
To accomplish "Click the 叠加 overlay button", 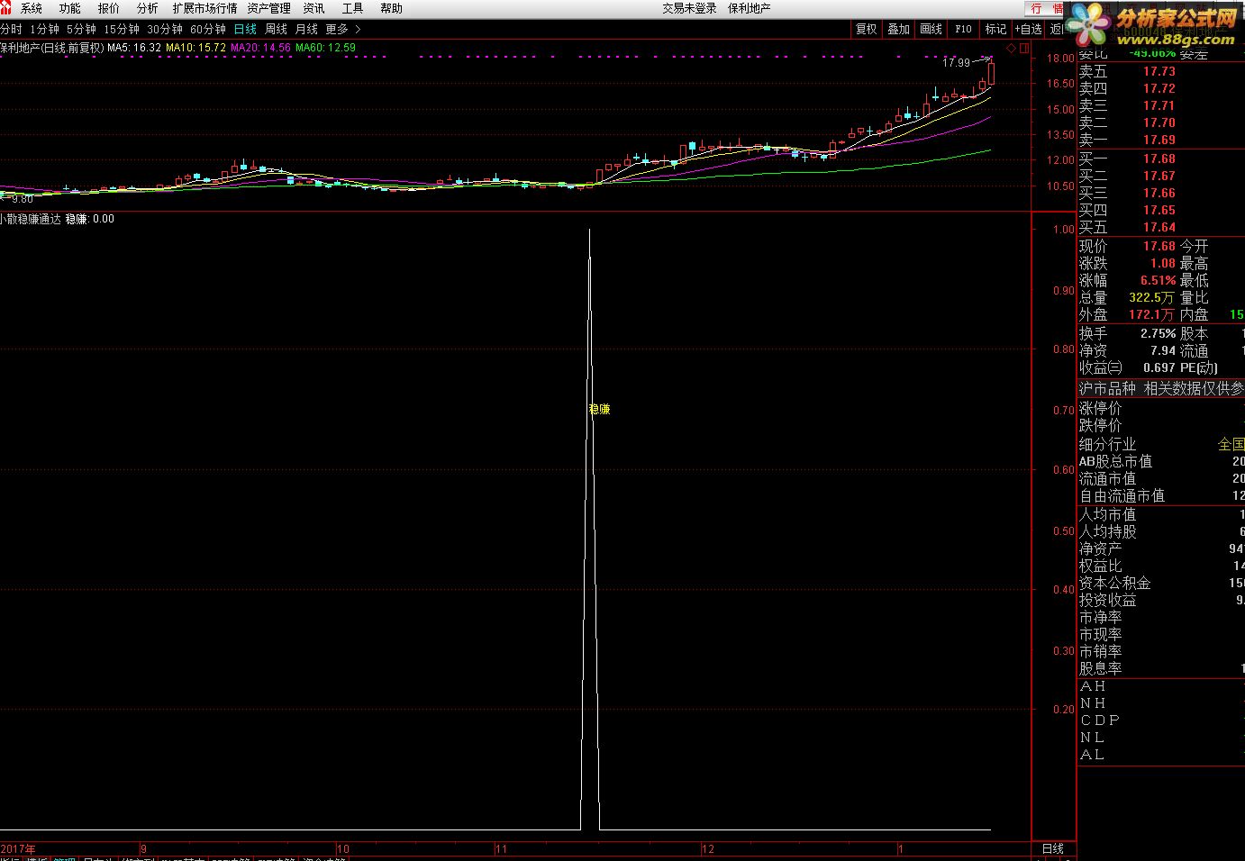I will pyautogui.click(x=899, y=29).
